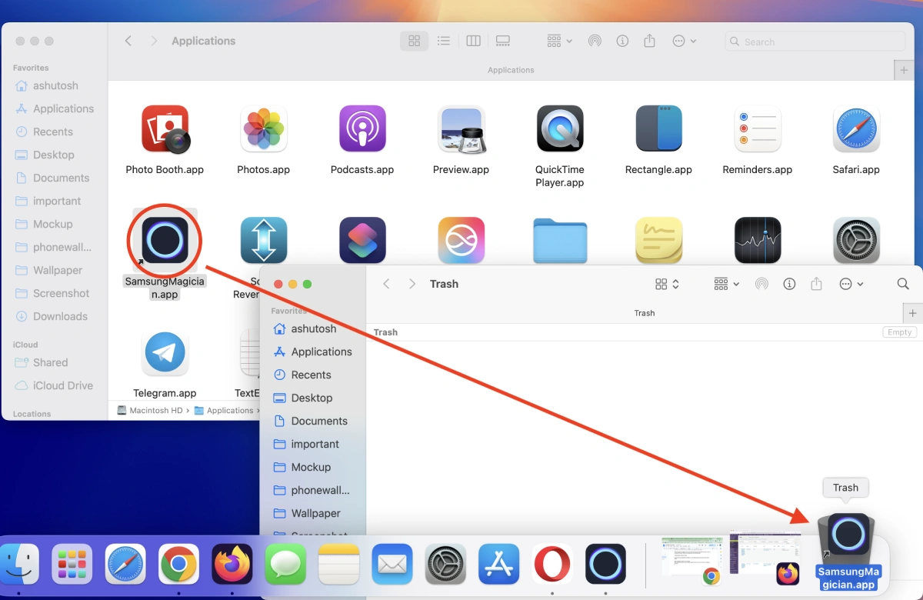This screenshot has height=600, width=923.
Task: Select the System Settings icon in Applications grid
Action: pos(856,240)
